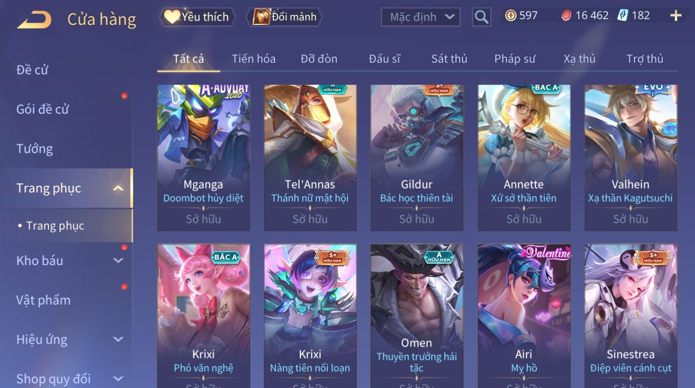This screenshot has height=388, width=695.
Task: Switch to the Tiến hóa tab
Action: click(253, 59)
